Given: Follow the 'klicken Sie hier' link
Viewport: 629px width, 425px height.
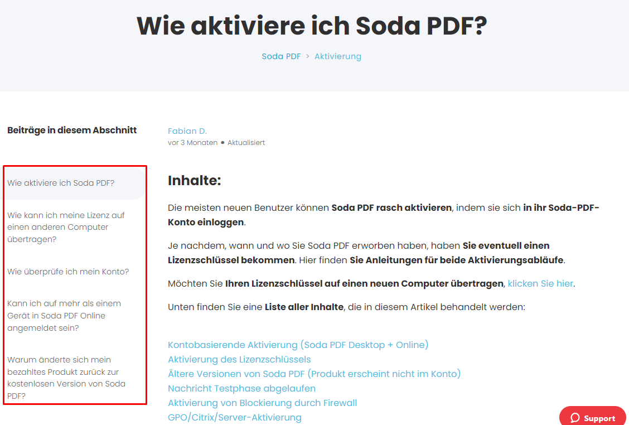Looking at the screenshot, I should coord(540,284).
